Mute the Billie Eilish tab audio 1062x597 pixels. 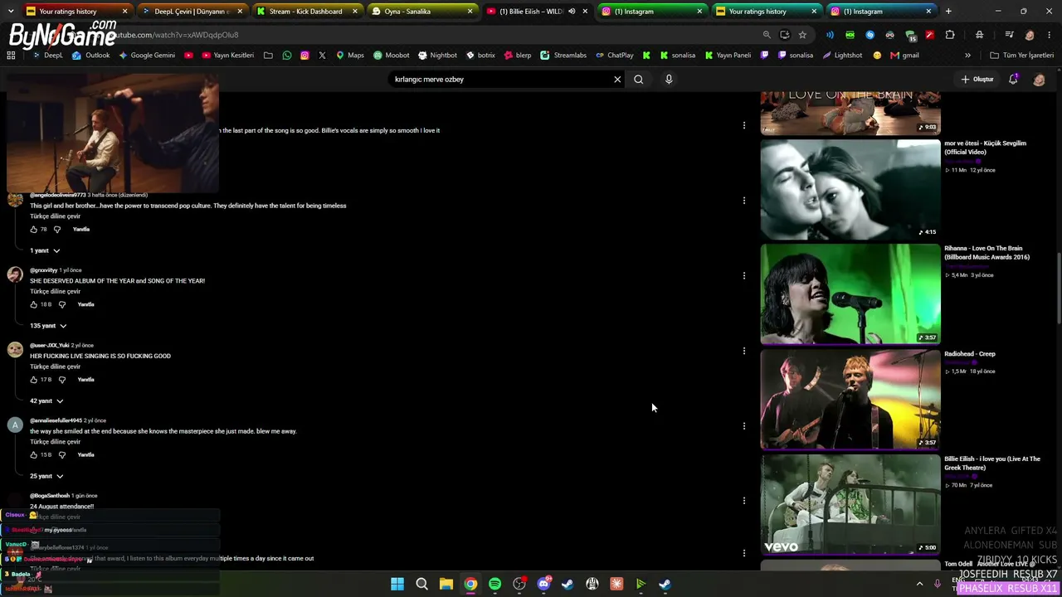(x=572, y=12)
